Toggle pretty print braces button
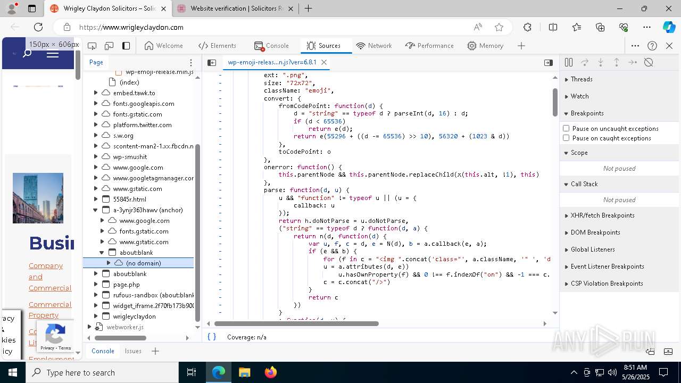Screen dimensions: 681x383 [x=212, y=337]
